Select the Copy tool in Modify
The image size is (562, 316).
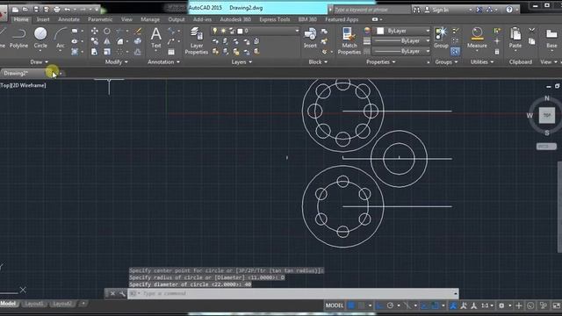pos(95,41)
